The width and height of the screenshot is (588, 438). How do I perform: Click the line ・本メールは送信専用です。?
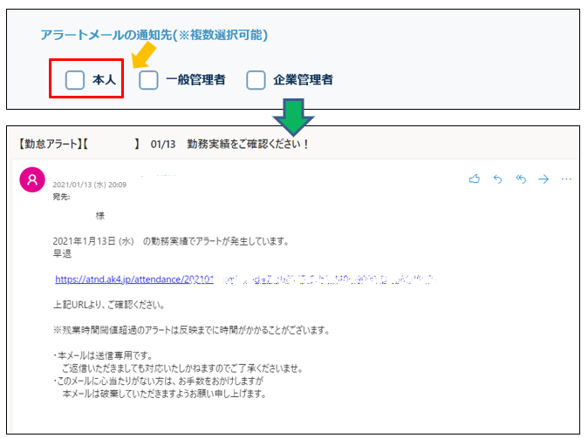click(x=102, y=355)
